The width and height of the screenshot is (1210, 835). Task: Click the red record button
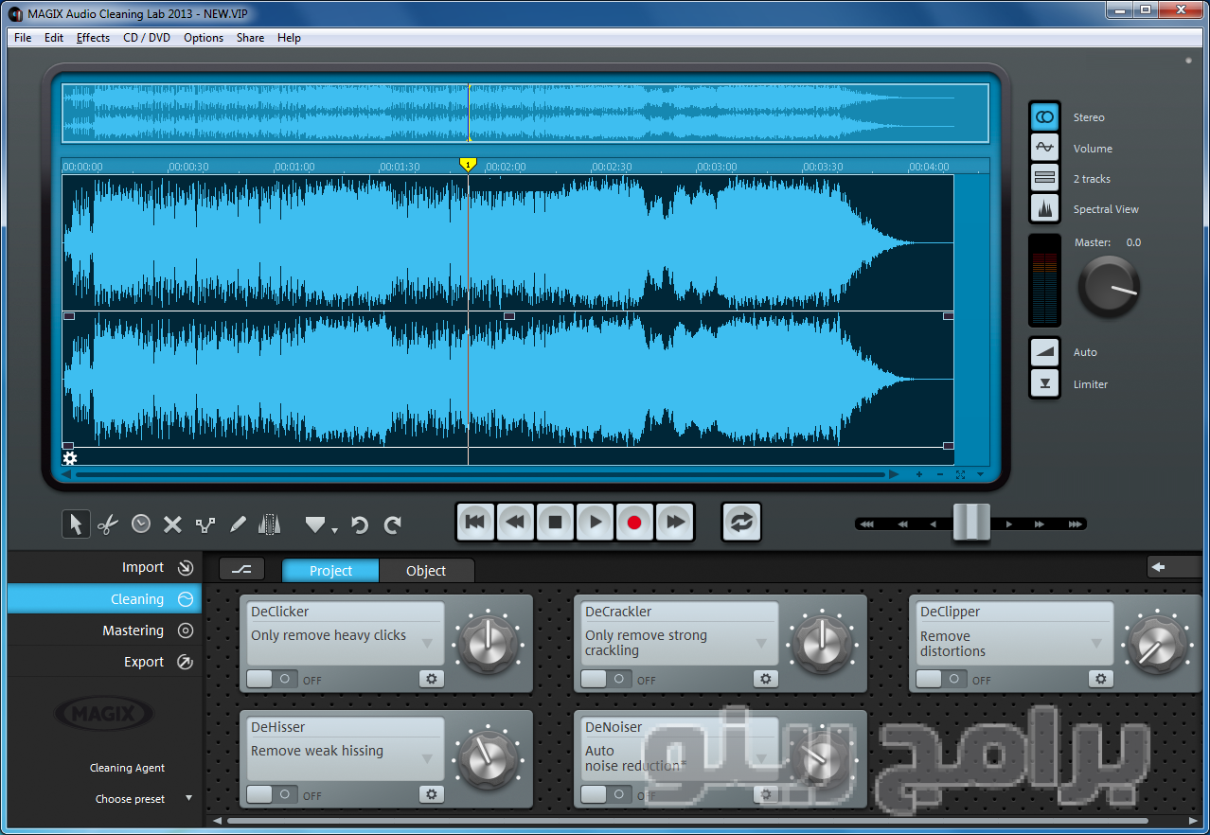click(x=634, y=522)
